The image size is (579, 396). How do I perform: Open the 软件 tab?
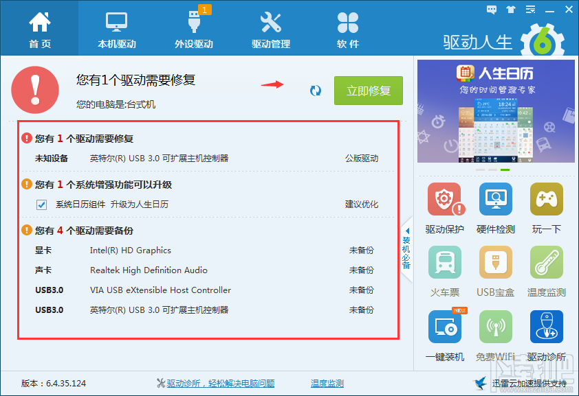tap(347, 30)
